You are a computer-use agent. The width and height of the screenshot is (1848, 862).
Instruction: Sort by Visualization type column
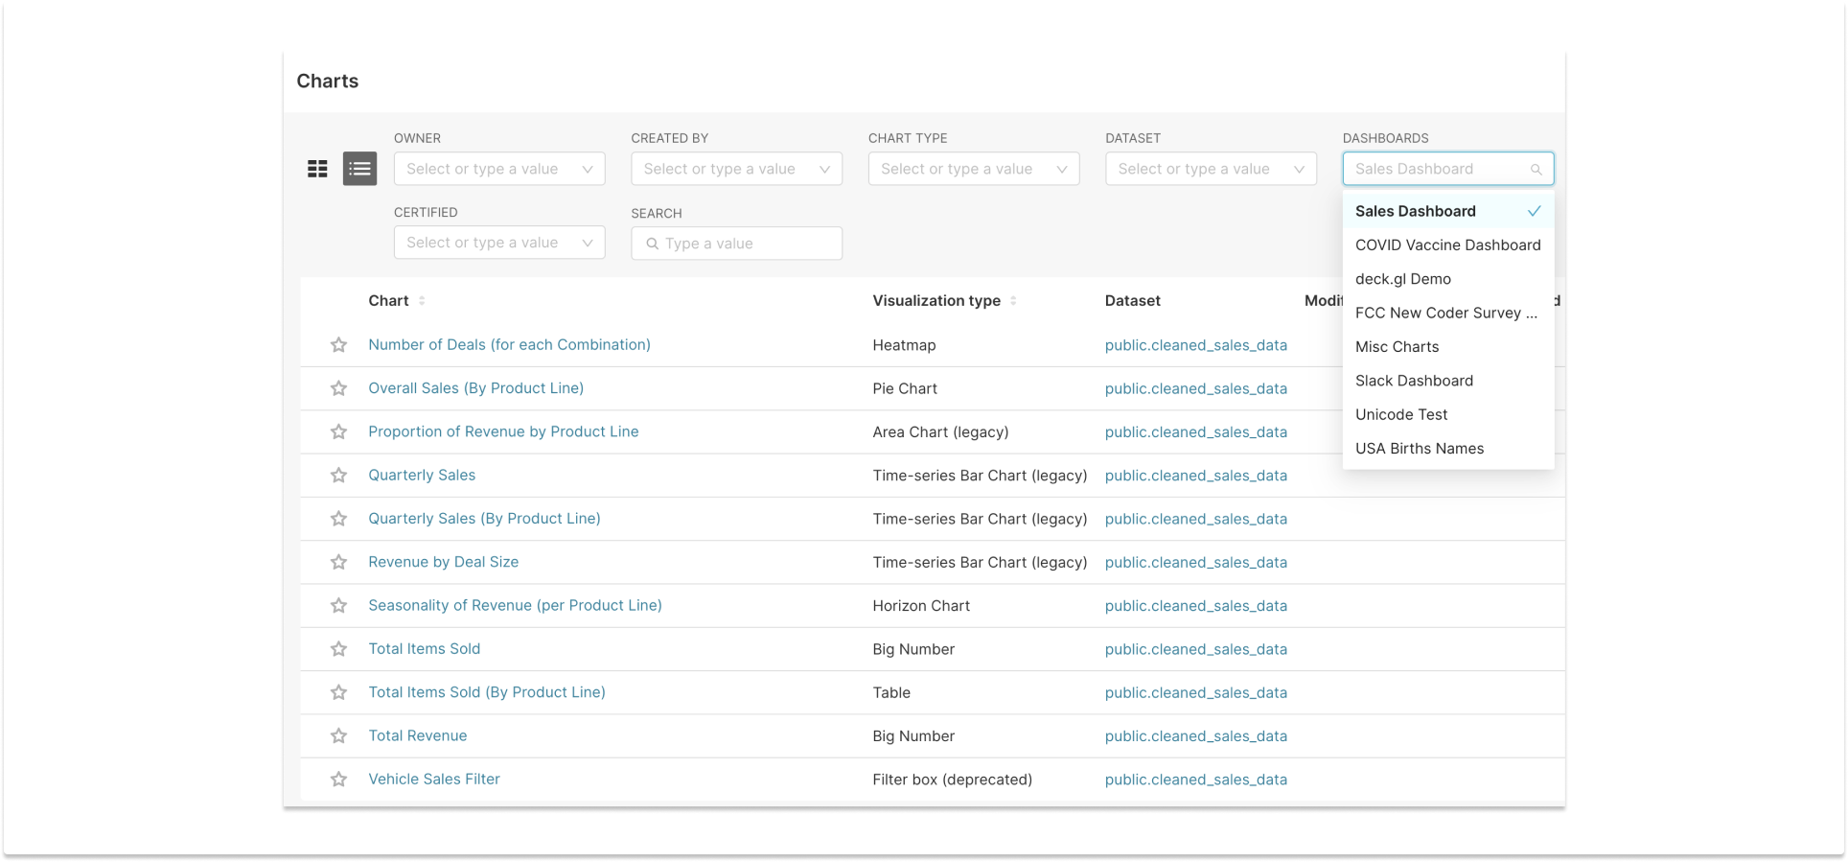click(1013, 301)
